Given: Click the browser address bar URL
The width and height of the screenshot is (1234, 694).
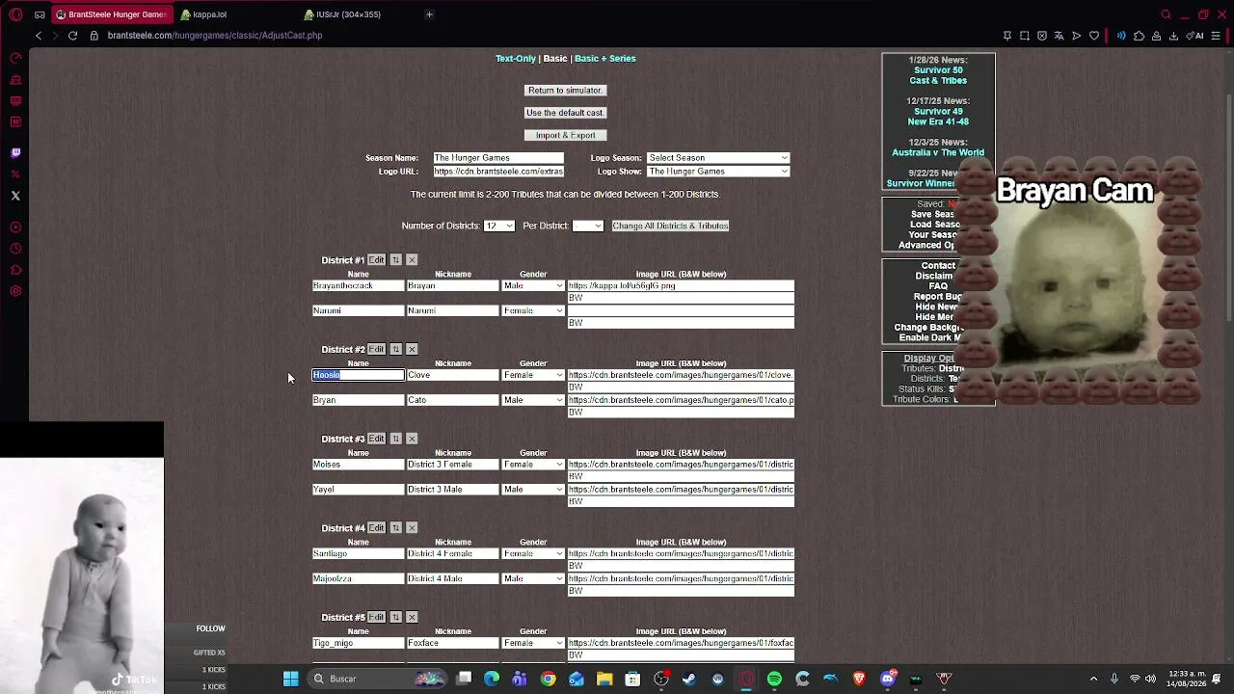Looking at the screenshot, I should click(215, 36).
